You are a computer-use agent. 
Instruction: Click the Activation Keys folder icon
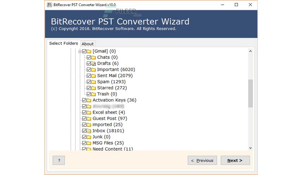[89, 100]
